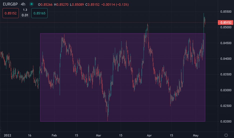Click the change value −0.00114 (−0.13%)

[115, 5]
